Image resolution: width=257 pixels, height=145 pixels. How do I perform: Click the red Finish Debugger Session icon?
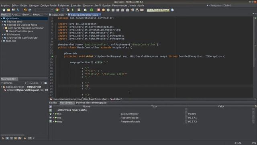[x=98, y=10]
